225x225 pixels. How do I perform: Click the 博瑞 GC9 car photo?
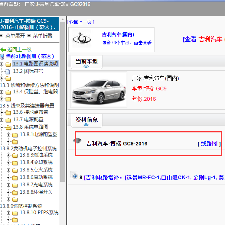pyautogui.click(x=99, y=90)
